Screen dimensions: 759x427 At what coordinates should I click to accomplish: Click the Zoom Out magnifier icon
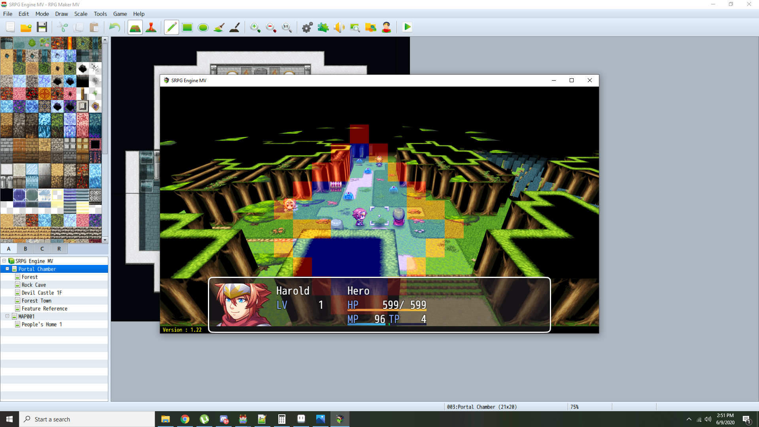[271, 27]
